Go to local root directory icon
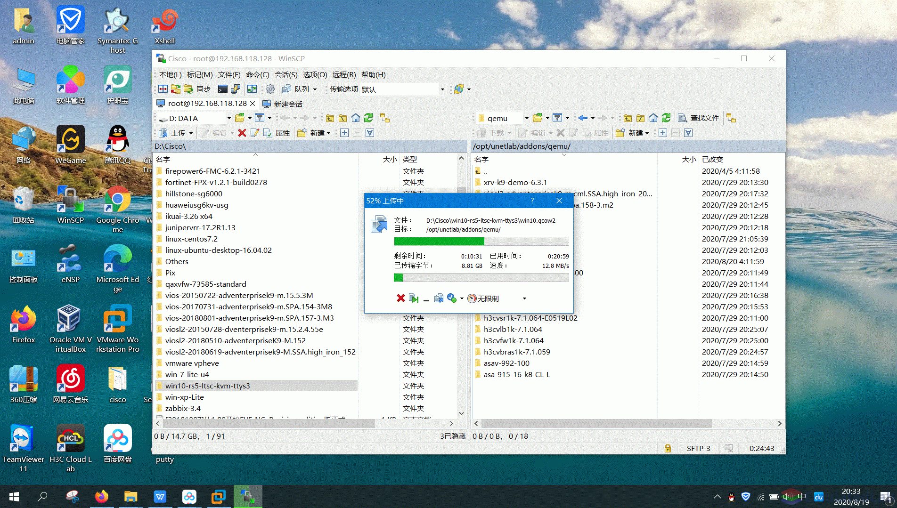Screen dimensions: 897x508 [343, 118]
